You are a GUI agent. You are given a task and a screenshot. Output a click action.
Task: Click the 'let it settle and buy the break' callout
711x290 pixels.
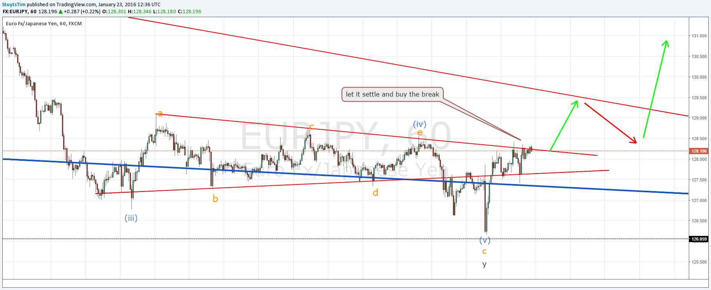pyautogui.click(x=393, y=94)
